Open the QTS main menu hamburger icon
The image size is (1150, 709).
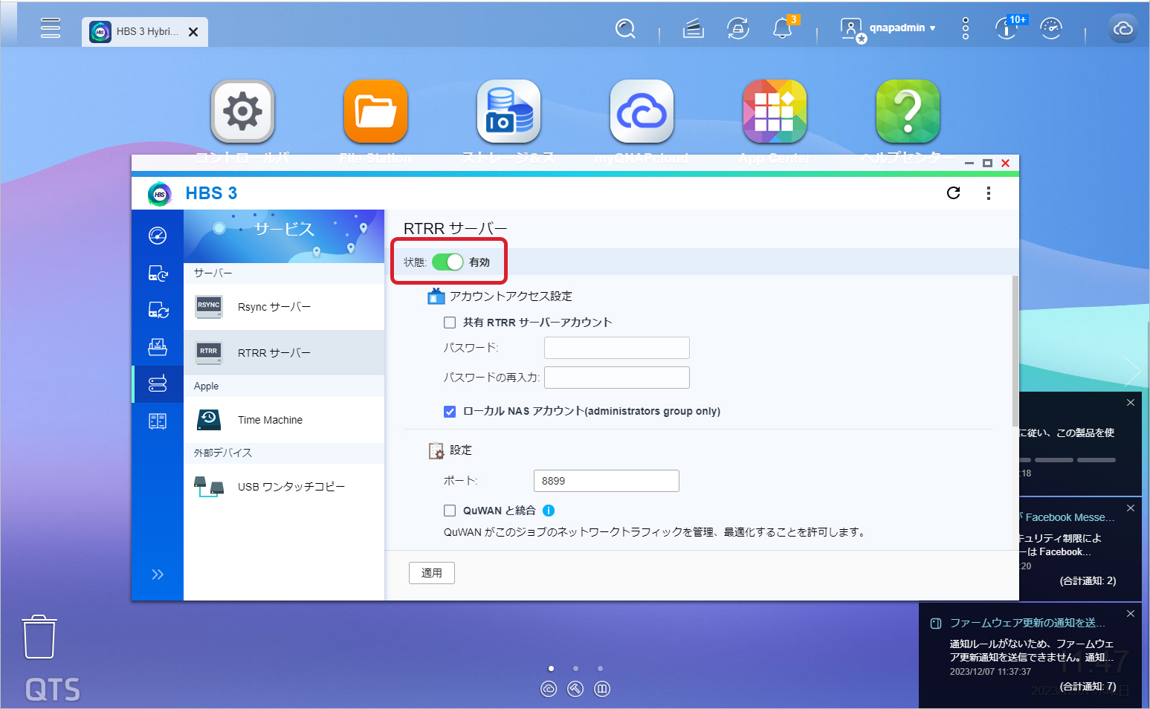[x=51, y=28]
